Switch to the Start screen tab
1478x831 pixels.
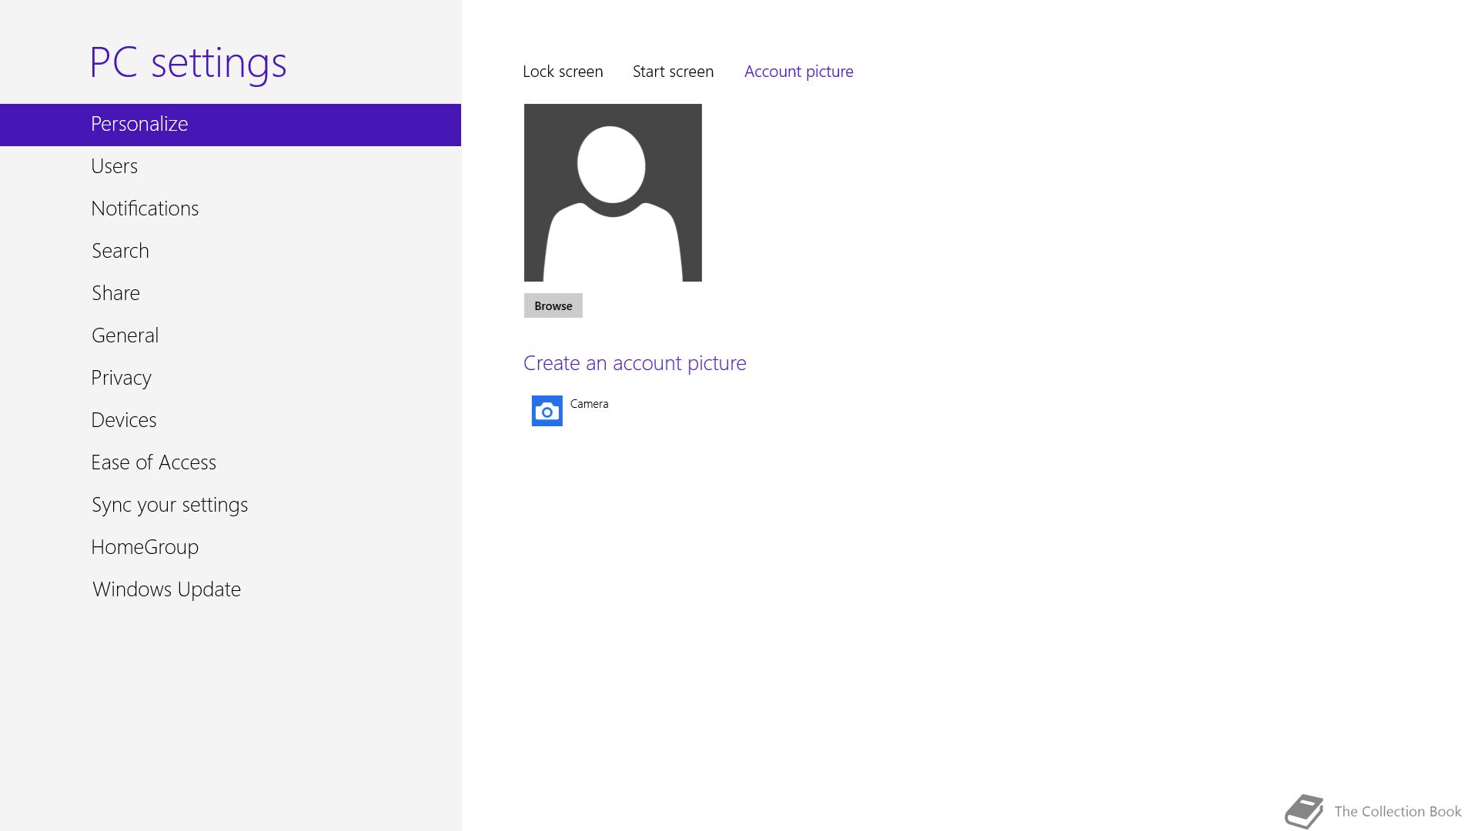673,72
